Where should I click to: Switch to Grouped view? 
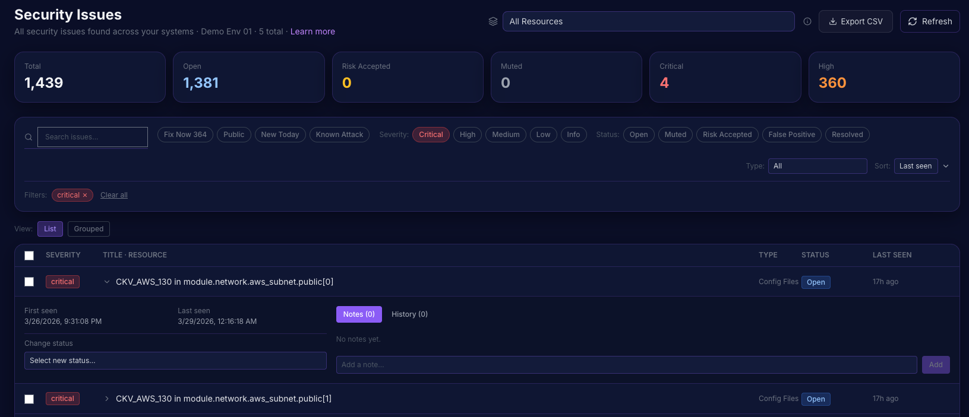[x=89, y=229]
